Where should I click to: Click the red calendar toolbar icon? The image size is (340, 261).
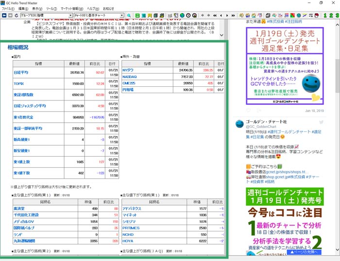click(x=317, y=16)
